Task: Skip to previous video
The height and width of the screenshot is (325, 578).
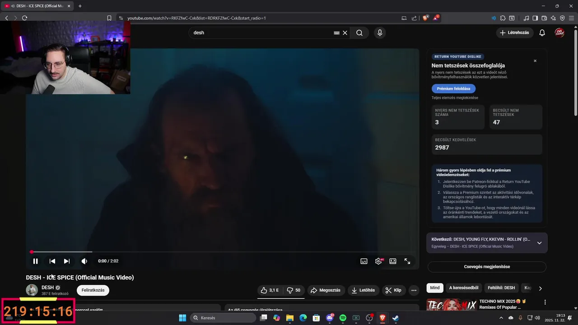Action: (52, 261)
